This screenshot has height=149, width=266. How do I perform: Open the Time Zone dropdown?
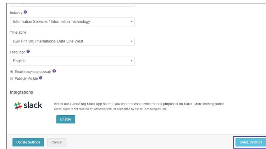(x=72, y=41)
